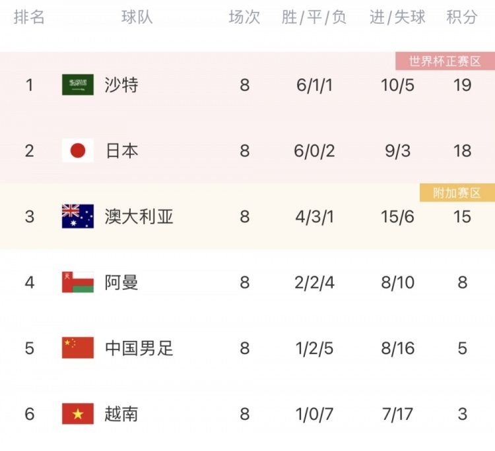Open the 越南 team name link
This screenshot has height=451, width=495.
point(121,414)
